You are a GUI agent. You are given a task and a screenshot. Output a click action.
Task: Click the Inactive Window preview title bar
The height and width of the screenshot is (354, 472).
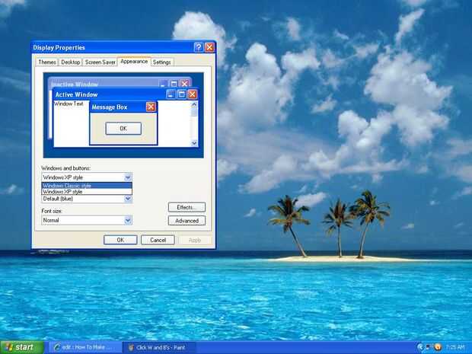(x=120, y=83)
